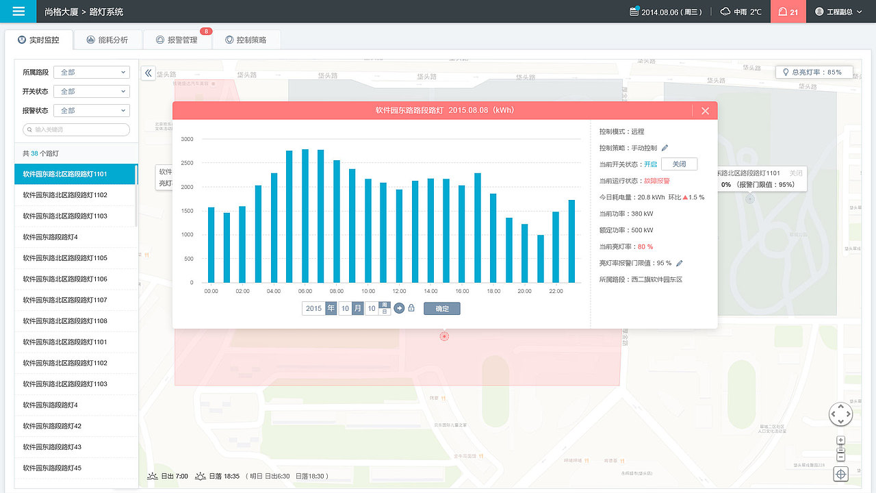Open the alarm bell with 21 notifications

[x=788, y=12]
